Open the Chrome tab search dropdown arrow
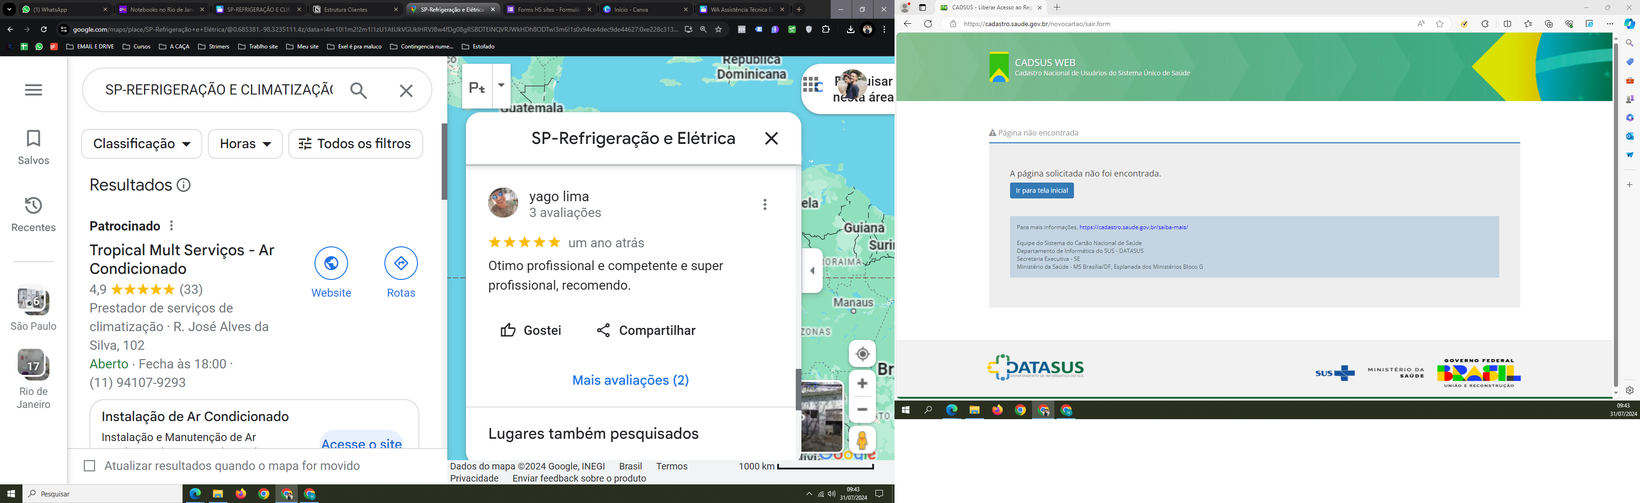The height and width of the screenshot is (503, 1640). [x=9, y=10]
